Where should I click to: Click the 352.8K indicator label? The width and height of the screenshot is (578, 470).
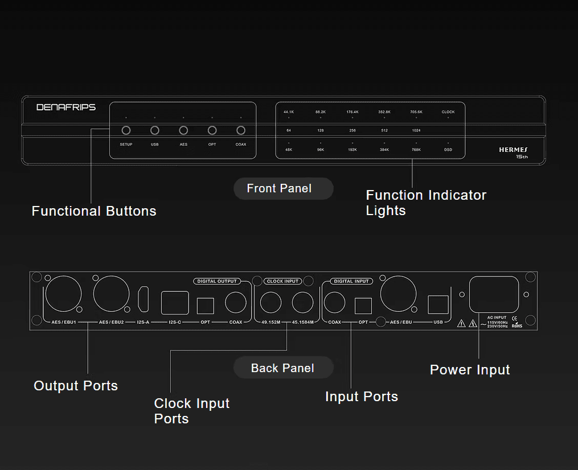point(384,112)
